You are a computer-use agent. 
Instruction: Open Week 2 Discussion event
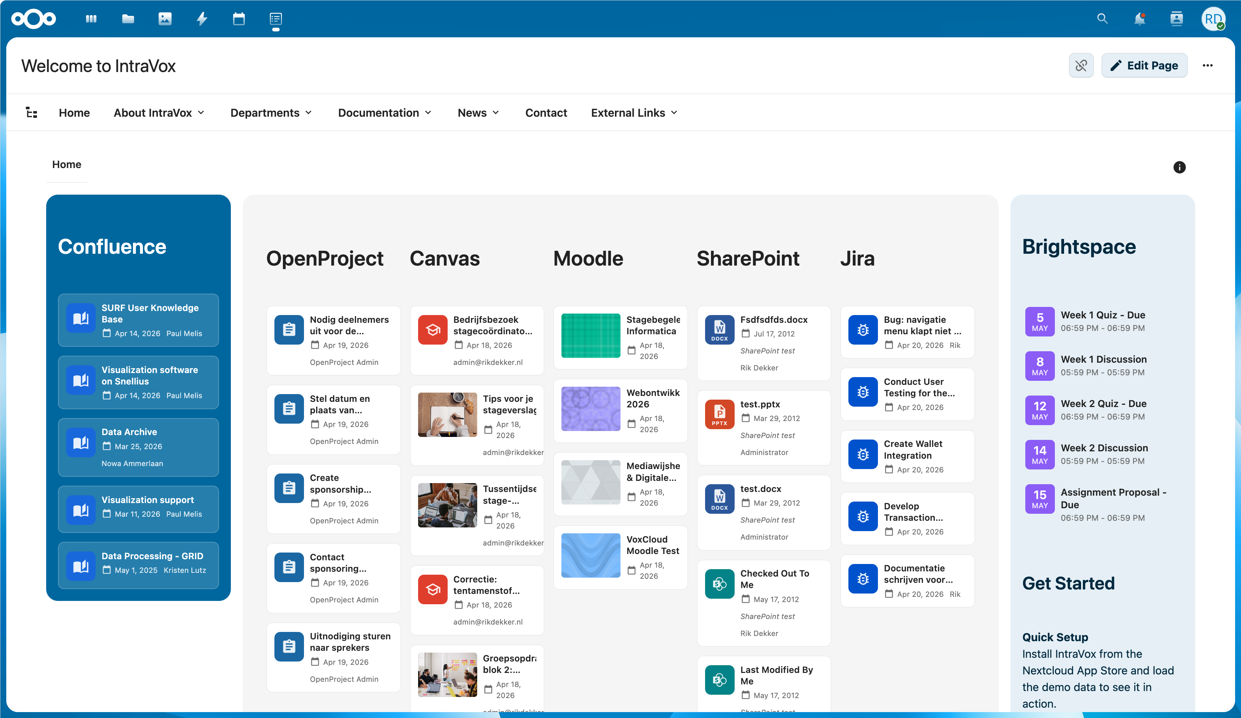point(1103,454)
